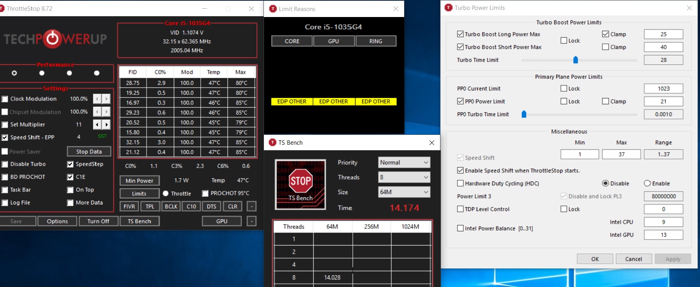Click the DTS button
This screenshot has width=700, height=287.
pos(212,206)
